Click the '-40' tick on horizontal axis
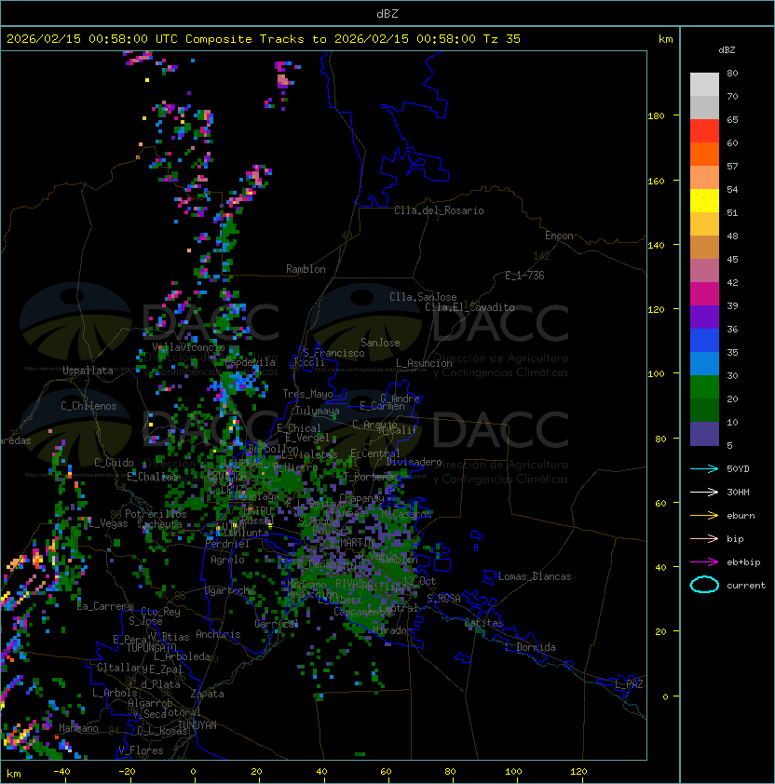The image size is (775, 784). pos(61,772)
